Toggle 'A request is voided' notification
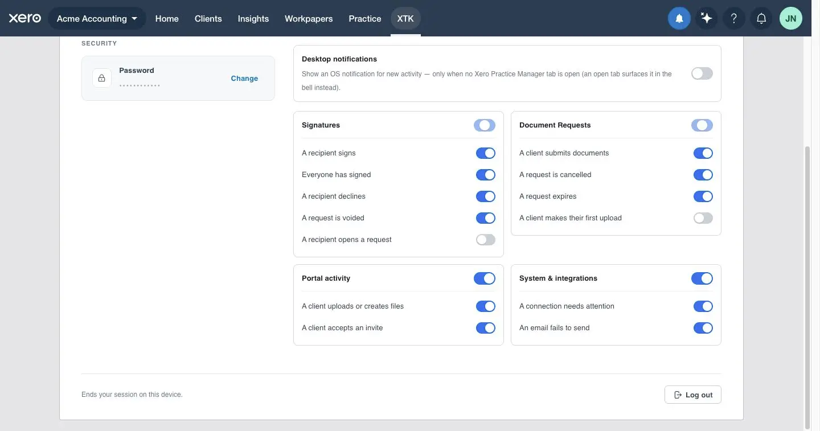Viewport: 820px width, 431px height. (x=486, y=218)
